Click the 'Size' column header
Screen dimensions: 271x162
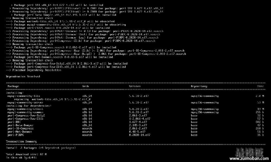(260, 86)
